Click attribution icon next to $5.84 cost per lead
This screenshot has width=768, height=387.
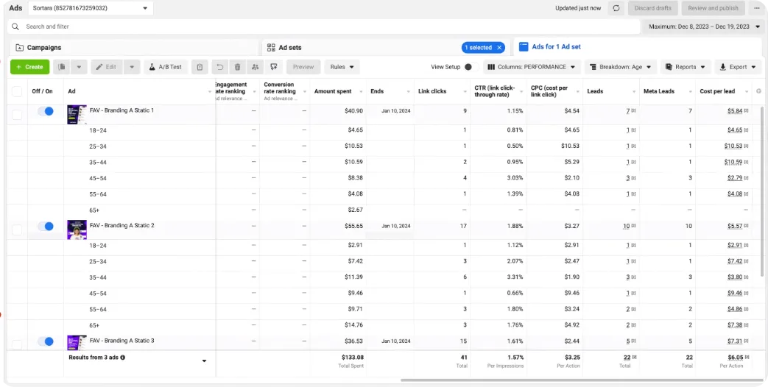point(746,111)
